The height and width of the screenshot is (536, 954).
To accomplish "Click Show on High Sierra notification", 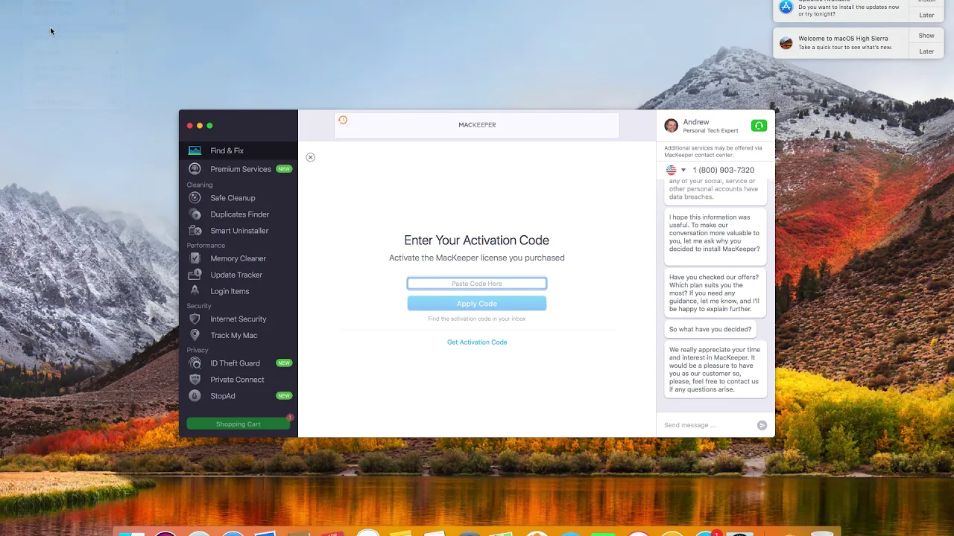I will 926,36.
